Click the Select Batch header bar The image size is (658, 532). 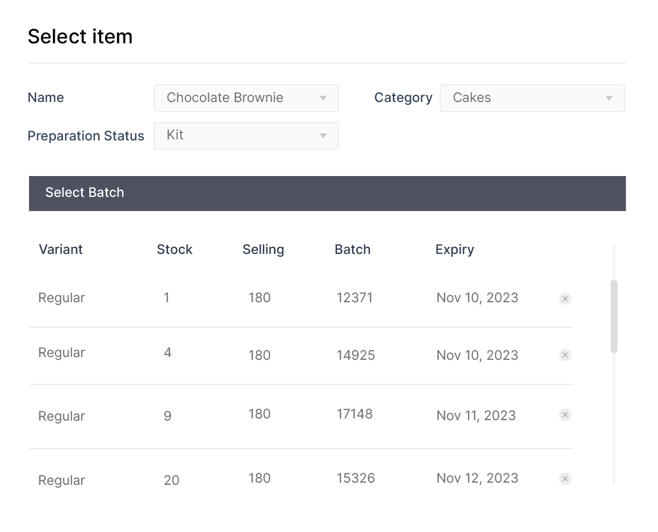click(327, 193)
